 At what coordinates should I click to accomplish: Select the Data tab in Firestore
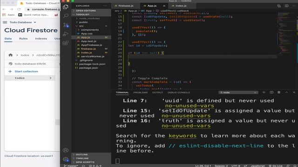click(8, 39)
